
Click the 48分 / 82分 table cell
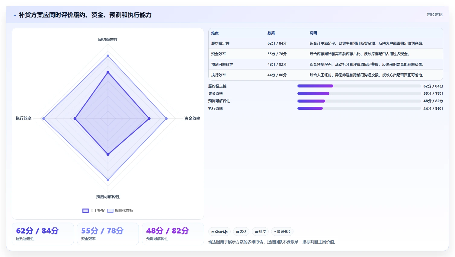tap(277, 65)
